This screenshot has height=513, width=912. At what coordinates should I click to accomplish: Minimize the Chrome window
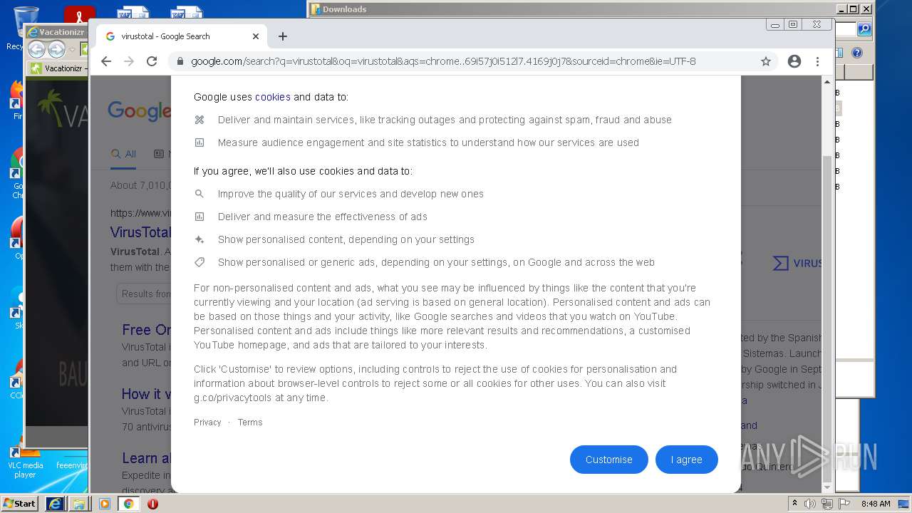(775, 24)
